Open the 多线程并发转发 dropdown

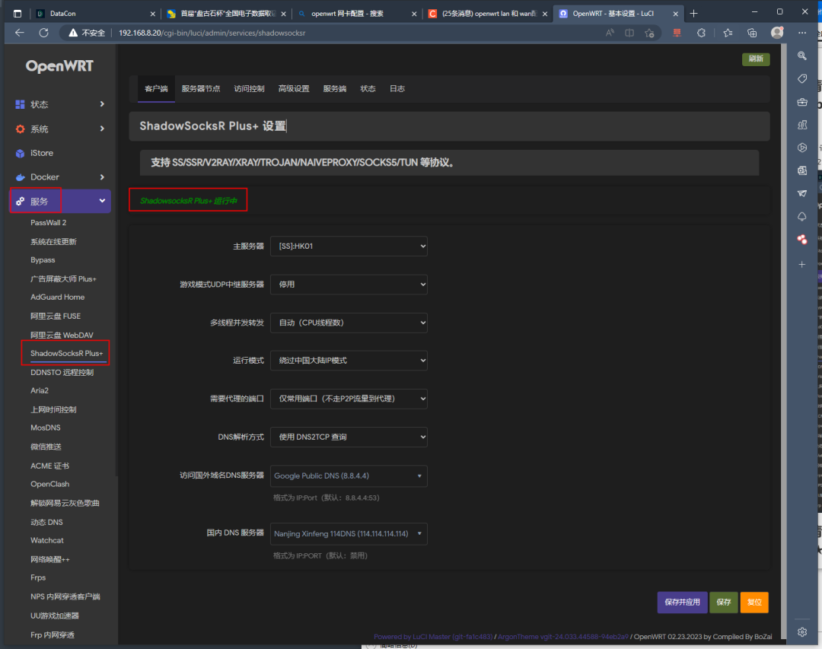[349, 323]
